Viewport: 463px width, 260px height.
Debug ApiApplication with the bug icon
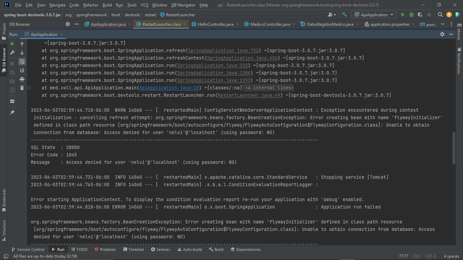(x=411, y=15)
